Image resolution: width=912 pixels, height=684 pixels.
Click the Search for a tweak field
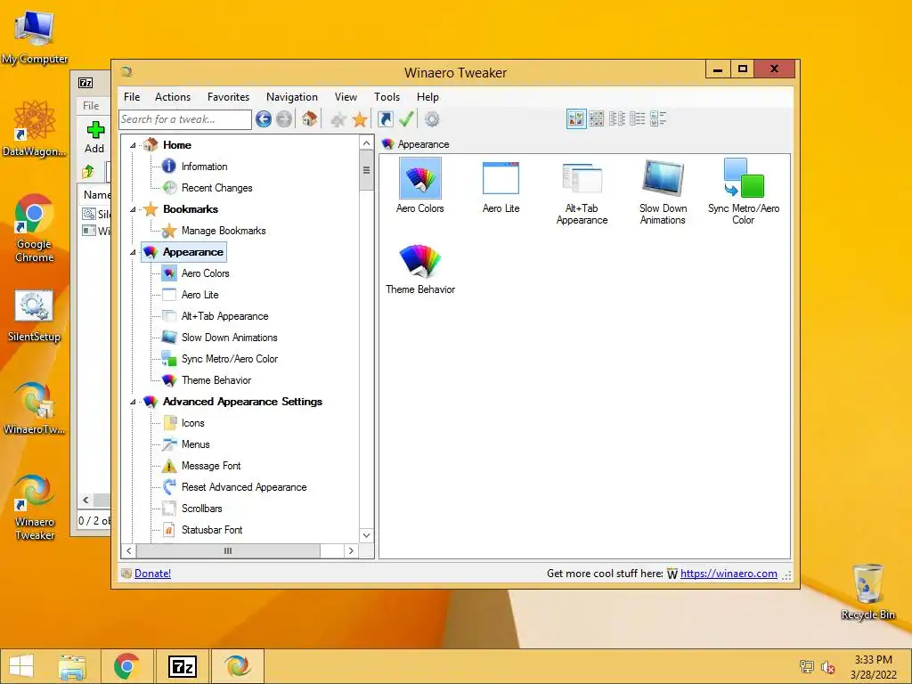coord(185,119)
